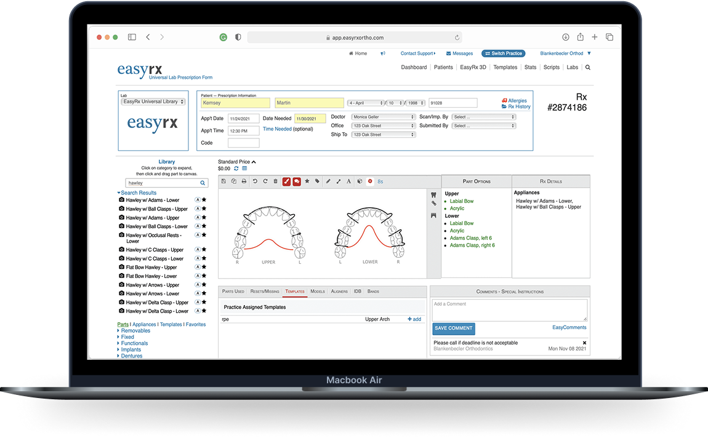Toggle the red paintbrush tool
The height and width of the screenshot is (438, 708).
tap(286, 181)
